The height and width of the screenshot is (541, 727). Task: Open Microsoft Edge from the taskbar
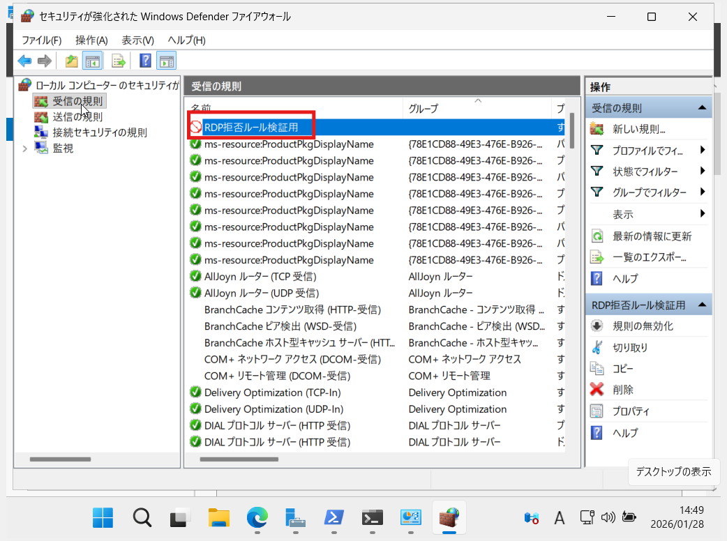click(x=257, y=517)
